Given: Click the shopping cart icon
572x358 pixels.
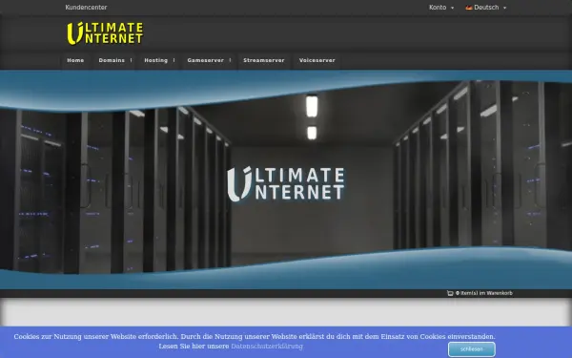Looking at the screenshot, I should pyautogui.click(x=450, y=293).
